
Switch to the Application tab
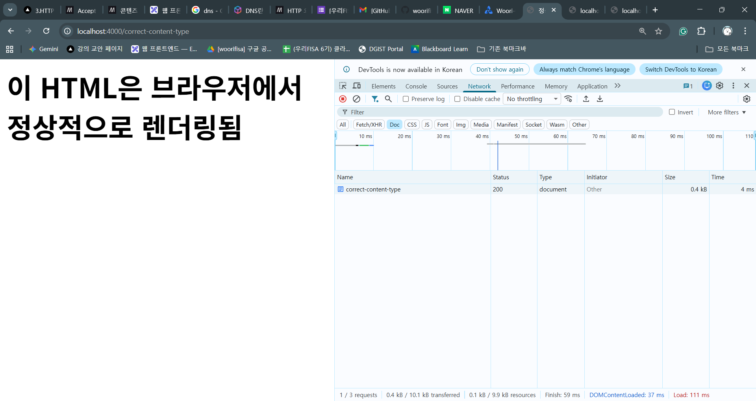(592, 86)
